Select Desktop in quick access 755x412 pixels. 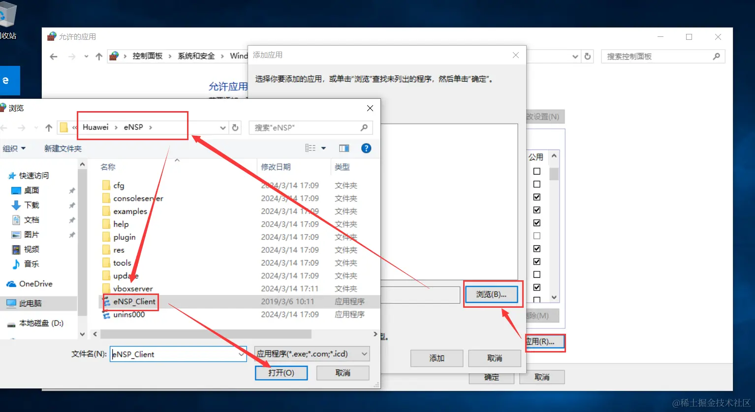(x=31, y=190)
